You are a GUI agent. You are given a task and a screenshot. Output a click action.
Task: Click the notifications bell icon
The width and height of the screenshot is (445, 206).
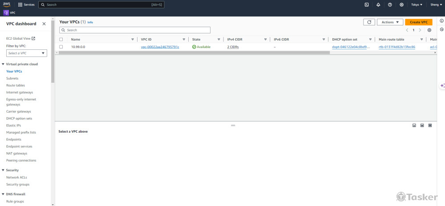[x=378, y=4]
